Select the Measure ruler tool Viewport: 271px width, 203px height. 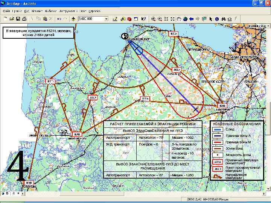pos(230,19)
